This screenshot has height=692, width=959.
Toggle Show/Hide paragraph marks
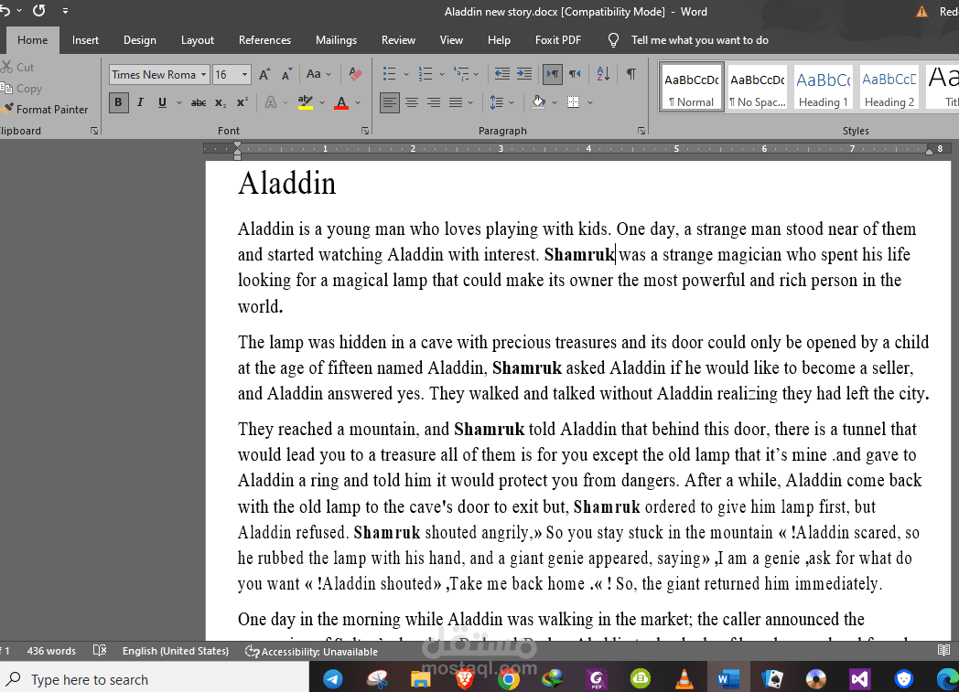[x=630, y=75]
